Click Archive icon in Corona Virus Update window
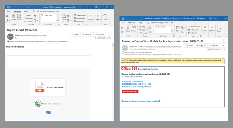This screenshot has height=128, width=233. pos(134,27)
